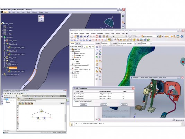The width and height of the screenshot is (185, 139).
Task: Click the CATIA right toolbar top green icon
Action: (x=123, y=16)
